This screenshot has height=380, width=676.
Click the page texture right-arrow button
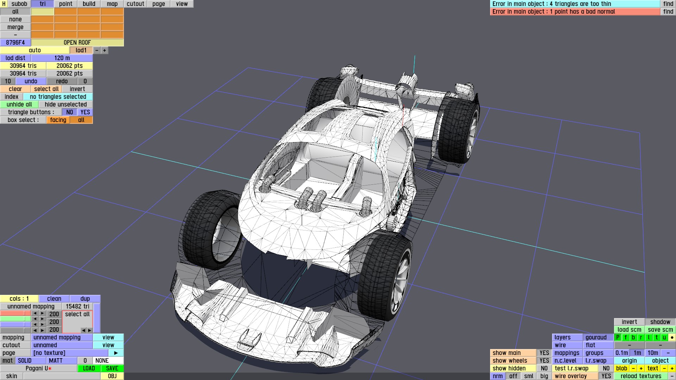pyautogui.click(x=116, y=353)
